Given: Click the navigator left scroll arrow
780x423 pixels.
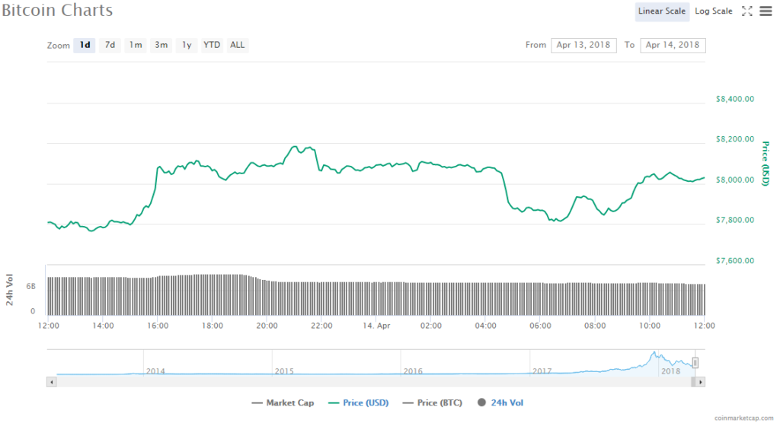Looking at the screenshot, I should click(52, 381).
